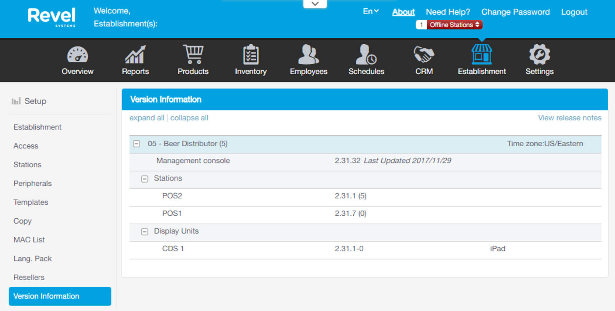Click the Revel Systems logo
The image size is (615, 311).
[52, 17]
